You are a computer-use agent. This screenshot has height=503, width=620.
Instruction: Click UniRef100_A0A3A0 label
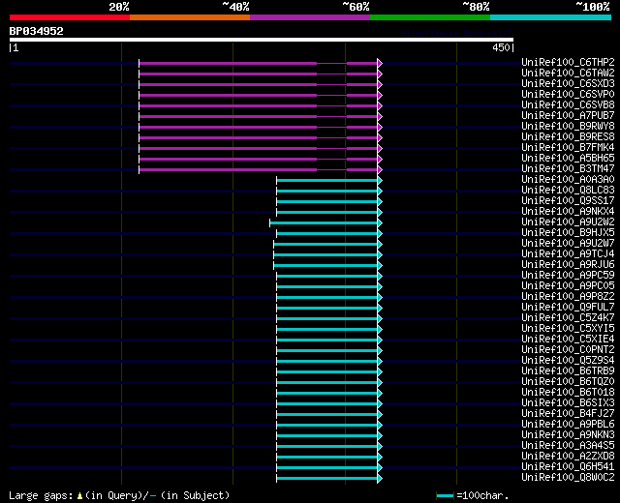click(568, 180)
